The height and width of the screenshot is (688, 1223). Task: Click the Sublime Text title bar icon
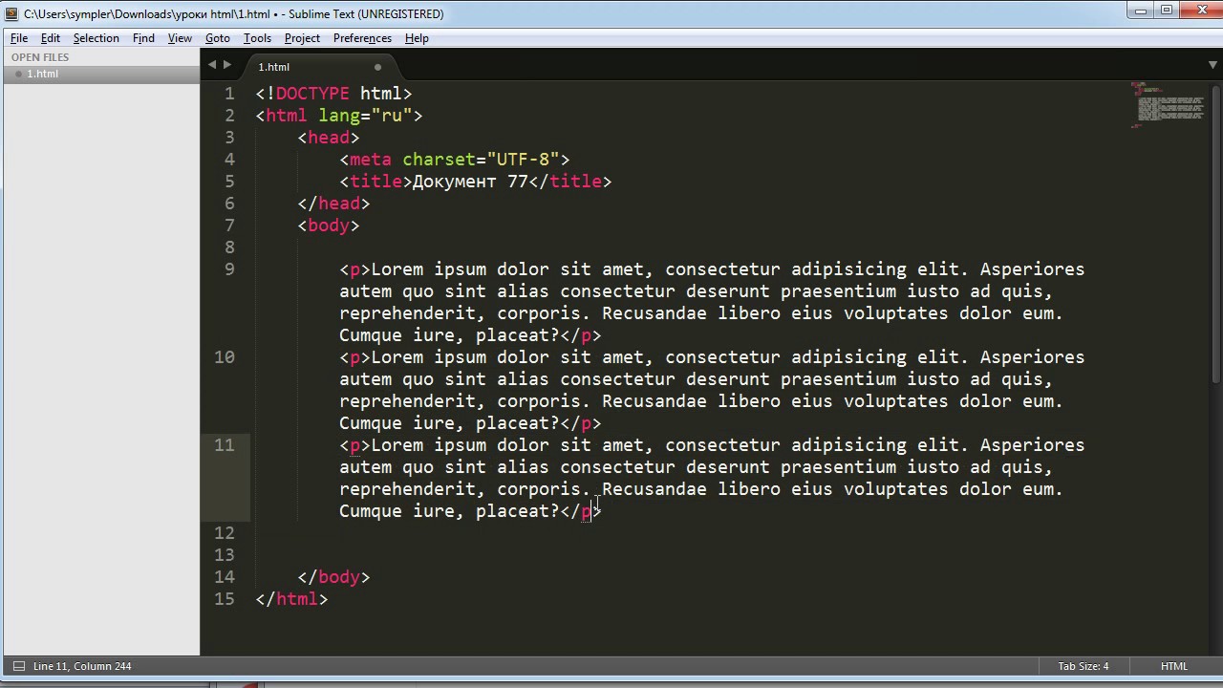11,13
